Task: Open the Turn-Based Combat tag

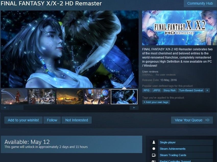Action: [191, 90]
